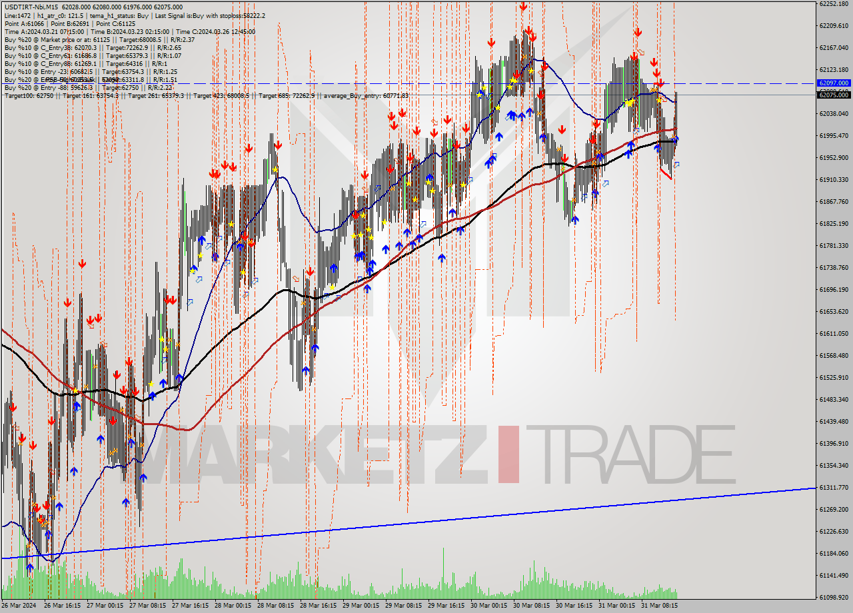
Task: Click the 61396.910 price axis label
Action: click(x=835, y=443)
